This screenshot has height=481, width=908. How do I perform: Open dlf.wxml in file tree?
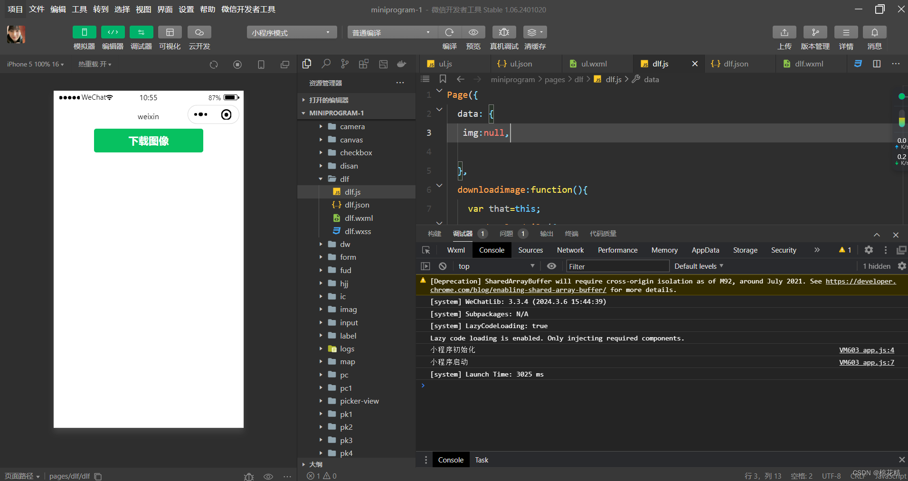(359, 218)
